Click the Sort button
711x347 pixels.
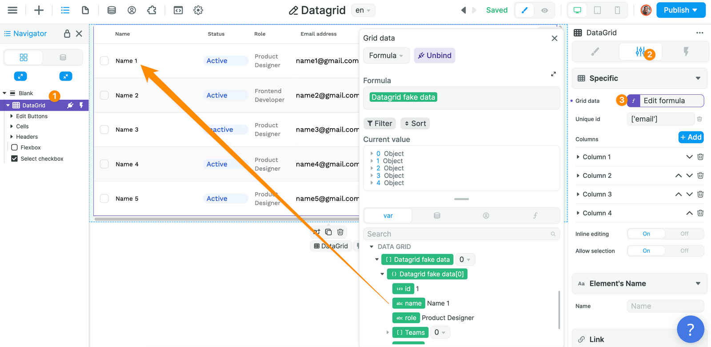[415, 124]
